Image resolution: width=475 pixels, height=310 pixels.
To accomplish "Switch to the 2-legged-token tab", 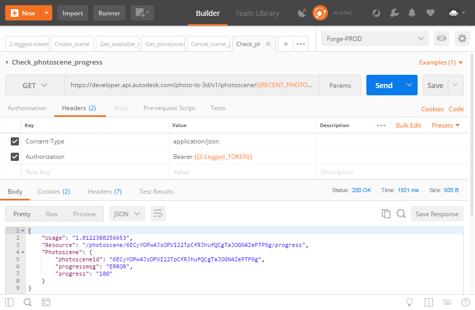I will pos(28,44).
